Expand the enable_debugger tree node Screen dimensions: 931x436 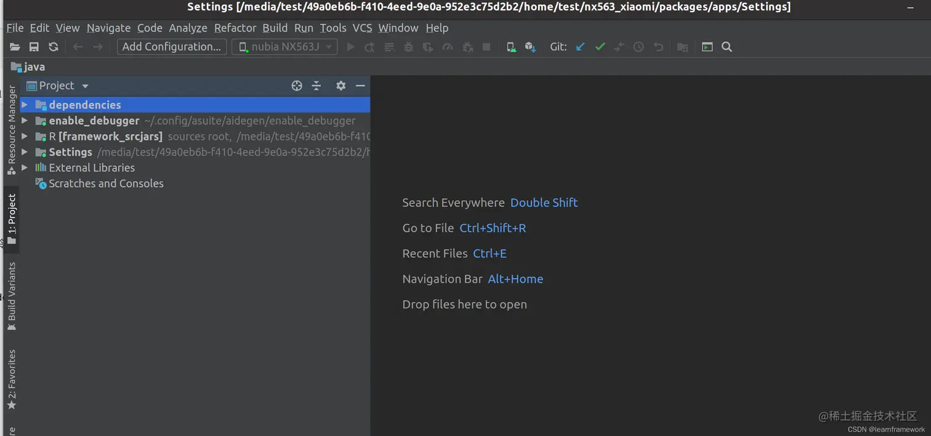point(25,121)
